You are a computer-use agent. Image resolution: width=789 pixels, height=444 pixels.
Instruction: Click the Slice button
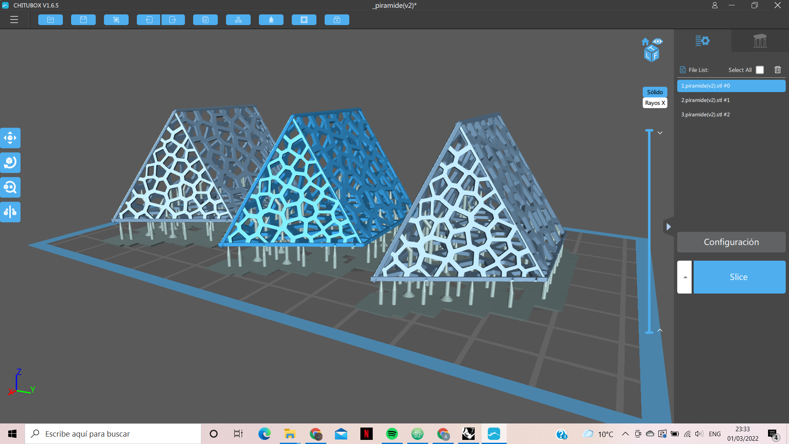click(x=740, y=277)
